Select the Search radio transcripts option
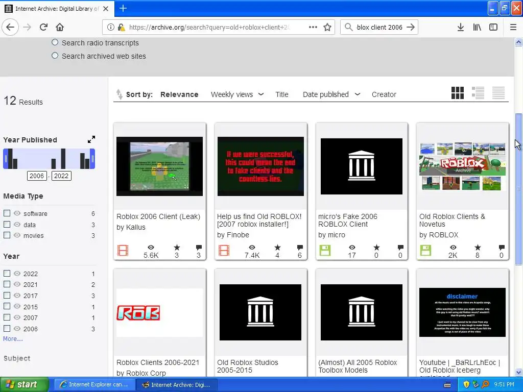The width and height of the screenshot is (523, 392). 55,43
